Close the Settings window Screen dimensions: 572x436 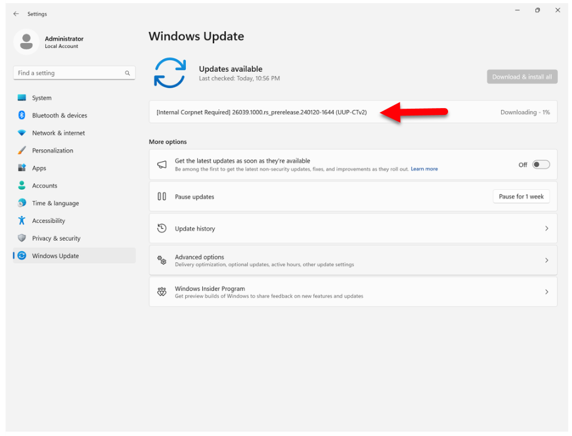pos(558,10)
